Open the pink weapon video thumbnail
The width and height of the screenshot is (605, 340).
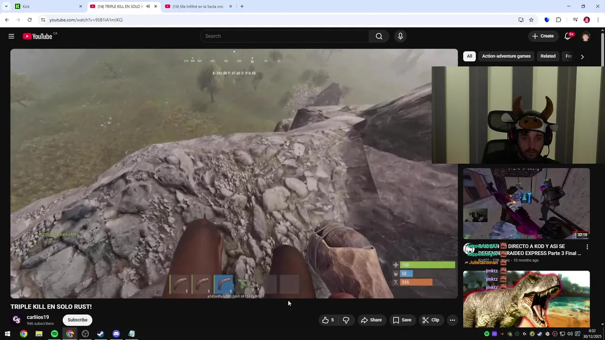click(527, 204)
